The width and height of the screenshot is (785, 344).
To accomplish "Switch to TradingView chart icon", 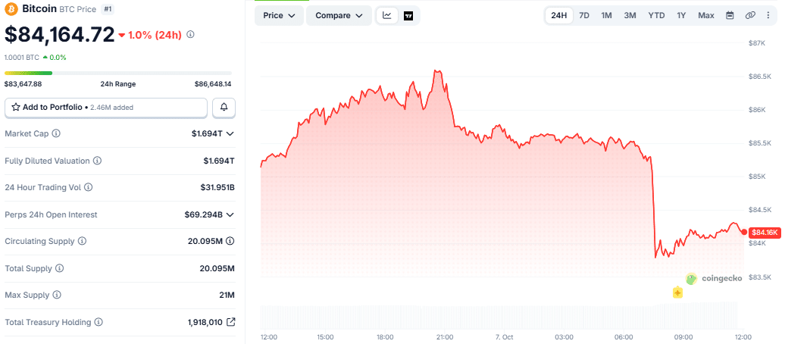I will 408,15.
